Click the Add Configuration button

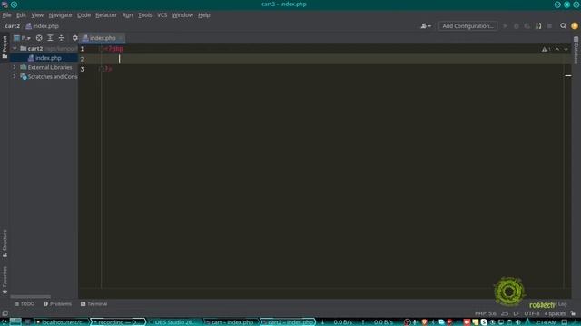tap(468, 26)
